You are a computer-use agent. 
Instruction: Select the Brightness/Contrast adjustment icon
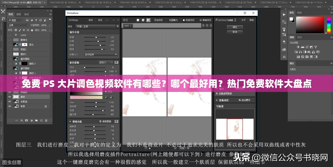[298, 47]
